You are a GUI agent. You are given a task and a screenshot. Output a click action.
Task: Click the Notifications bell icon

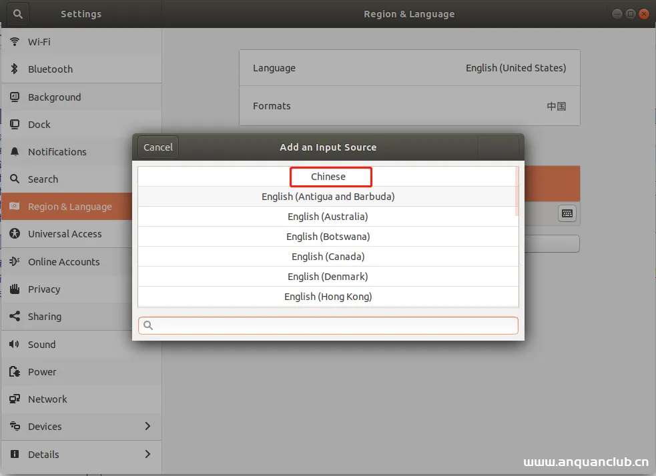click(15, 152)
